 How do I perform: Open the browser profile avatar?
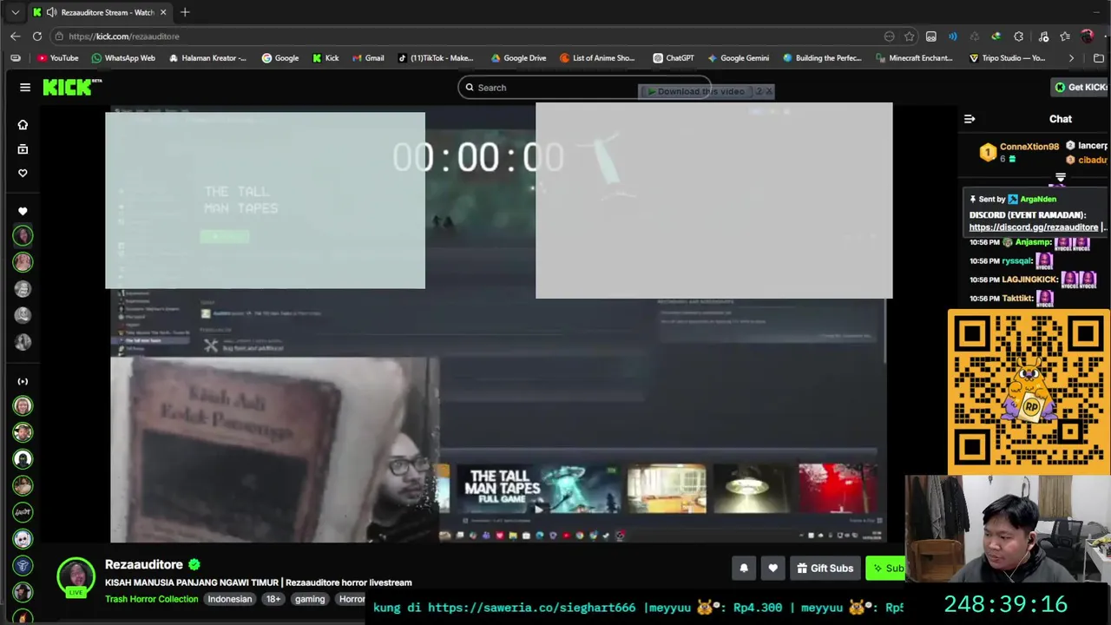(x=1087, y=36)
